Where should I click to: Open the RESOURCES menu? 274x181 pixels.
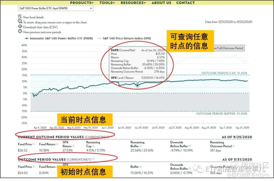tap(133, 3)
